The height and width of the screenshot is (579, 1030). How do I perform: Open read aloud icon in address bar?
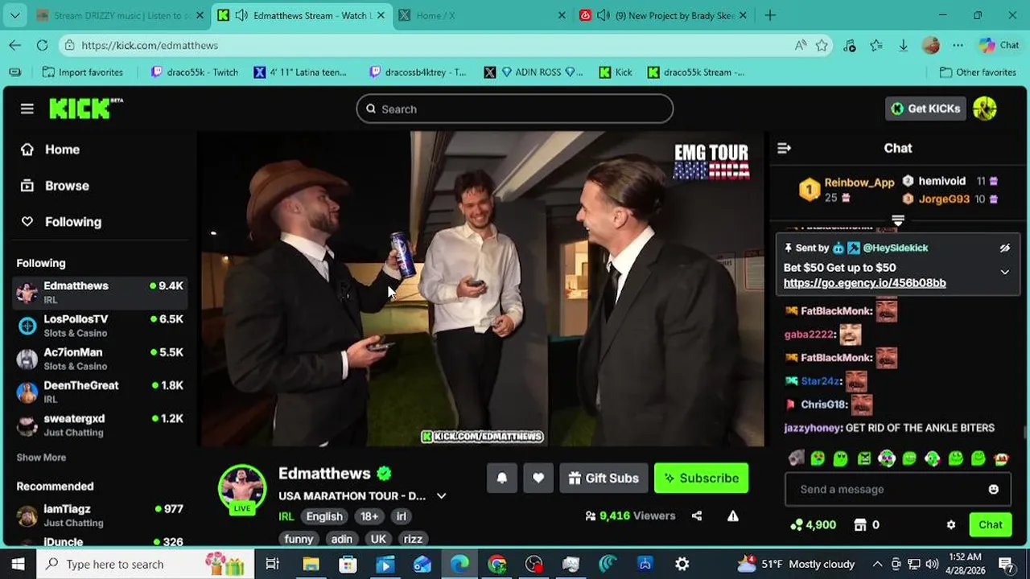coord(800,45)
